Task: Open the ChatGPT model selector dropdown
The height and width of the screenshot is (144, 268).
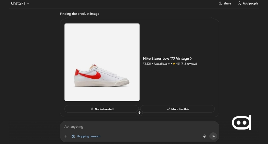Action: [x=20, y=4]
